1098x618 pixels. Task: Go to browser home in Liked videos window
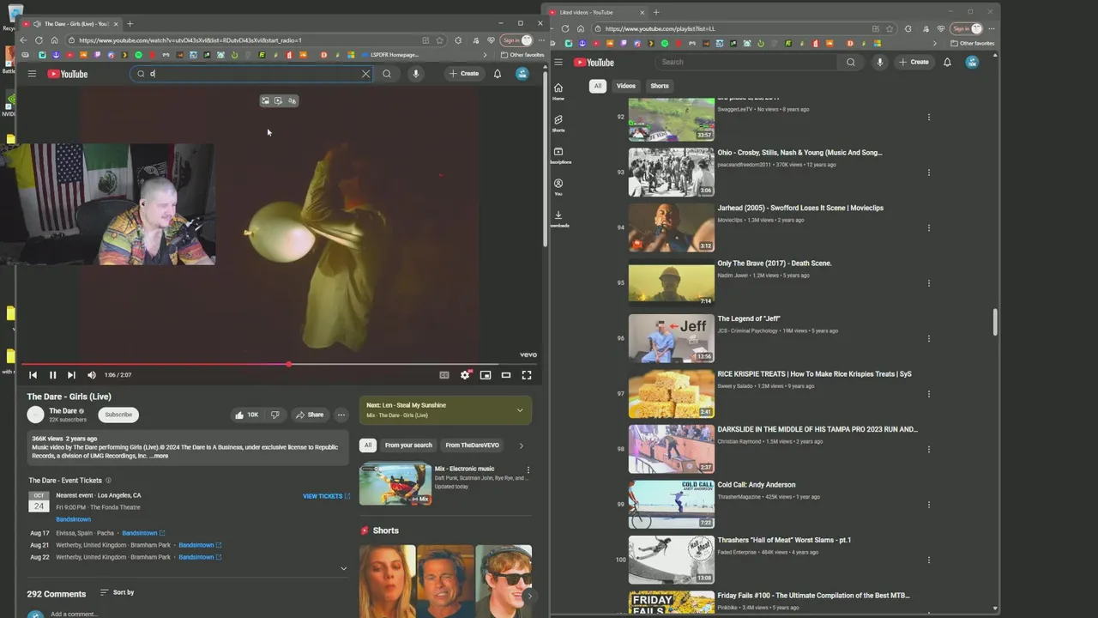[x=581, y=28]
